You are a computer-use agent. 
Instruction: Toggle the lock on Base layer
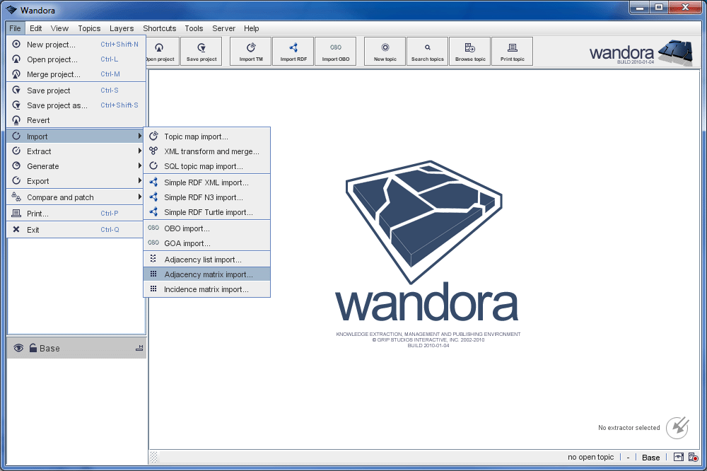click(33, 348)
